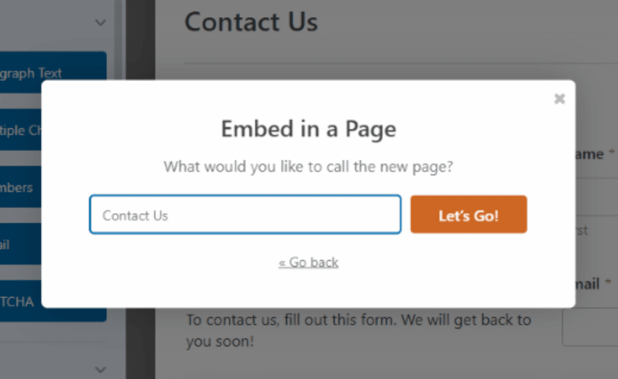Click the Embed in a Page heading
The image size is (618, 379).
click(308, 128)
